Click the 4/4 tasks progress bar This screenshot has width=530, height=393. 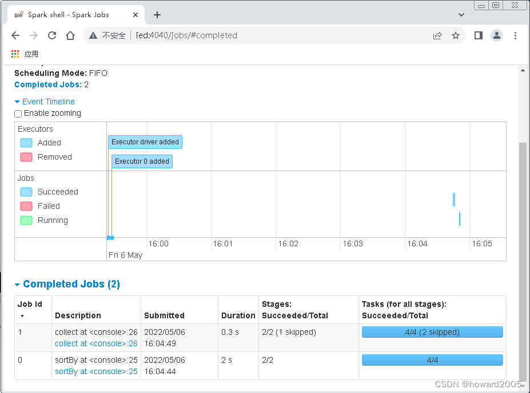point(432,360)
